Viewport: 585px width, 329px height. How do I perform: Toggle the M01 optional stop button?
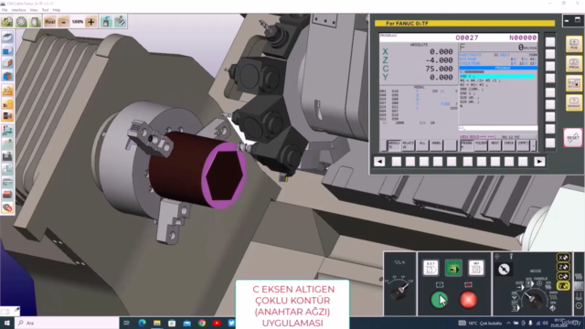pos(476,268)
